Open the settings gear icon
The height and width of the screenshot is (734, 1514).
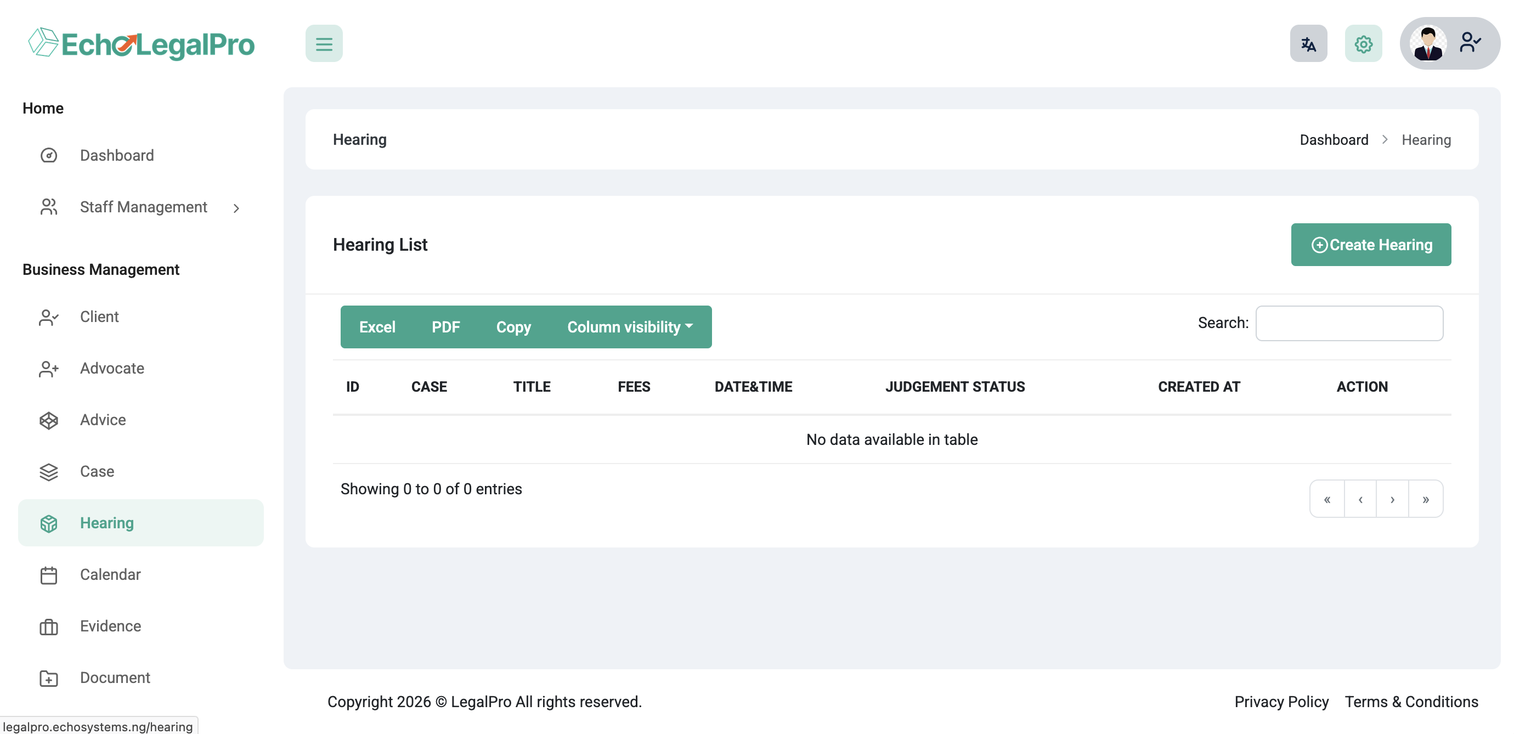pos(1363,43)
